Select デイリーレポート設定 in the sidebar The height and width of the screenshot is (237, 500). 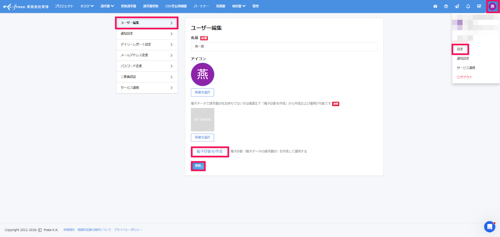[x=147, y=45]
